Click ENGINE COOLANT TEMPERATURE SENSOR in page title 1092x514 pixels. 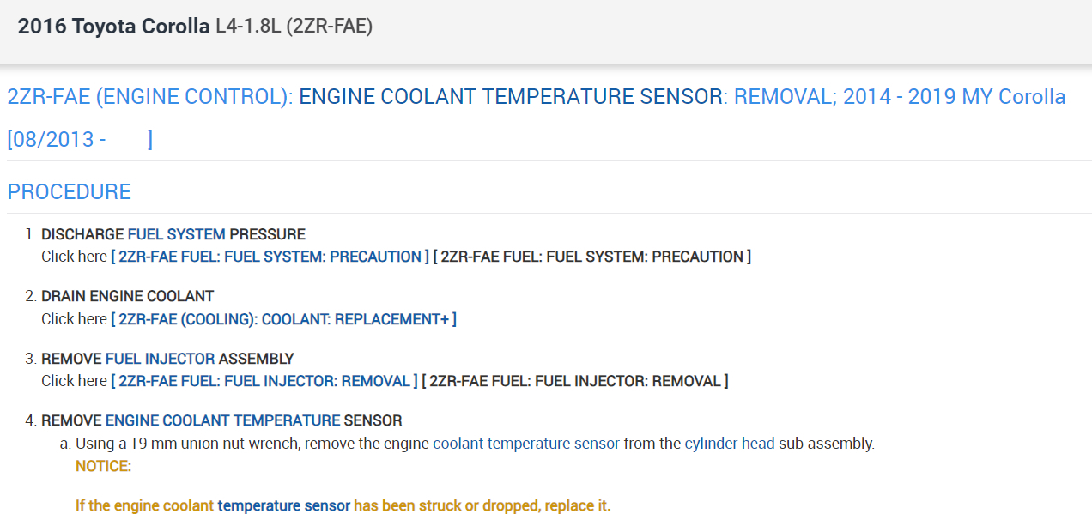(x=510, y=97)
